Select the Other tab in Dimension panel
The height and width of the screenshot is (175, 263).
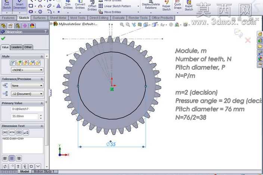point(28,47)
